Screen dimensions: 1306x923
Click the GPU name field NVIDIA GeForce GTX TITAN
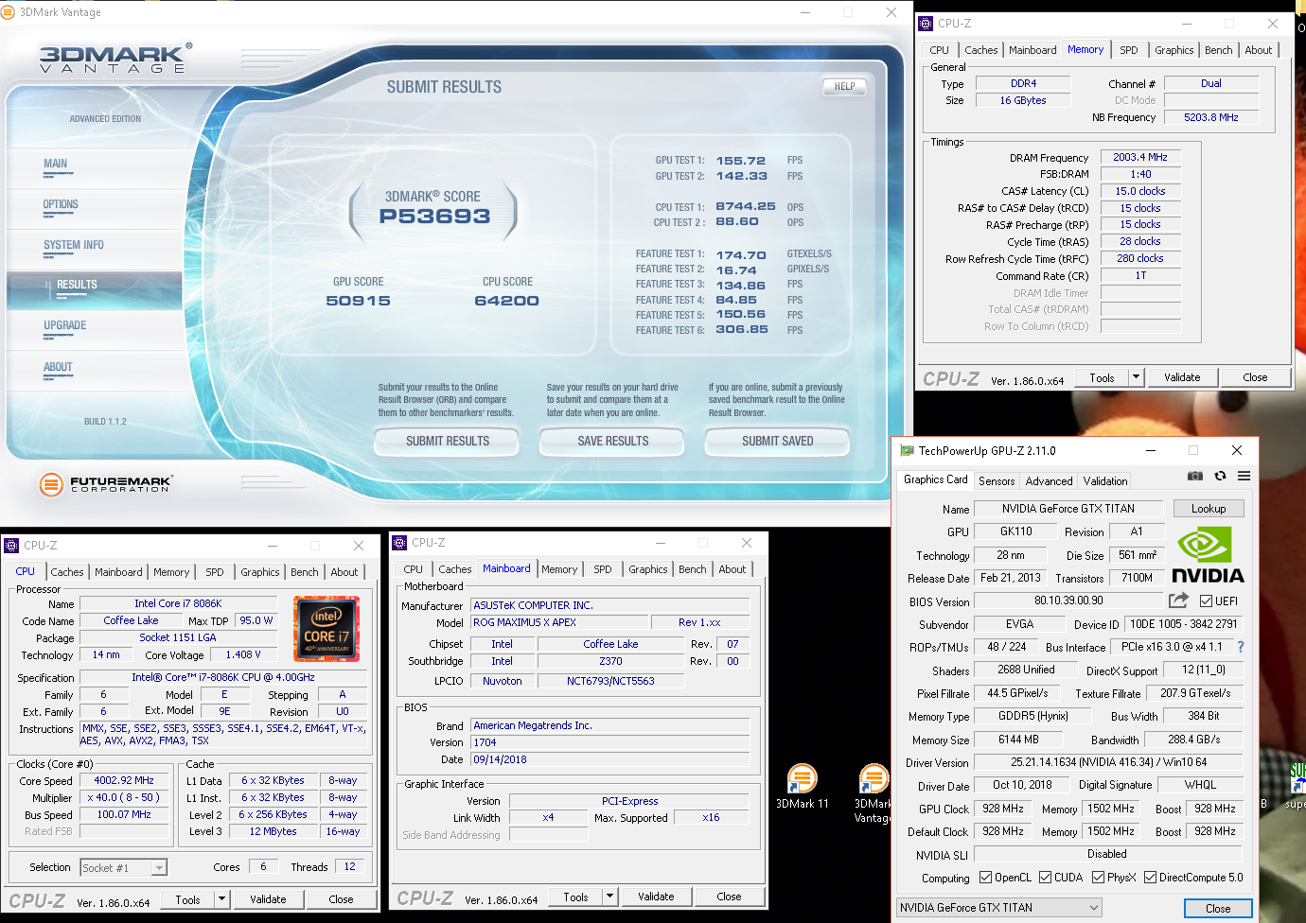coord(1068,509)
